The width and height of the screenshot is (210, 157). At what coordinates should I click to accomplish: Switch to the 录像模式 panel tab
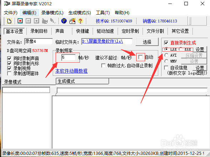point(12,82)
